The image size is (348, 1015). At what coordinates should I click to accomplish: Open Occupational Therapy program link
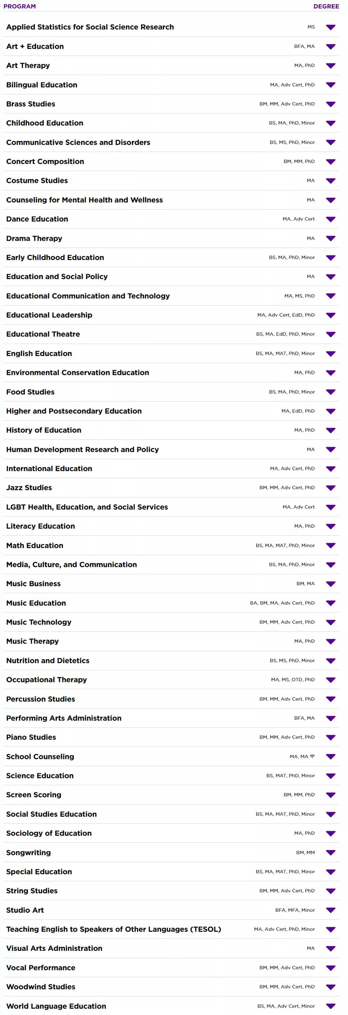(46, 679)
